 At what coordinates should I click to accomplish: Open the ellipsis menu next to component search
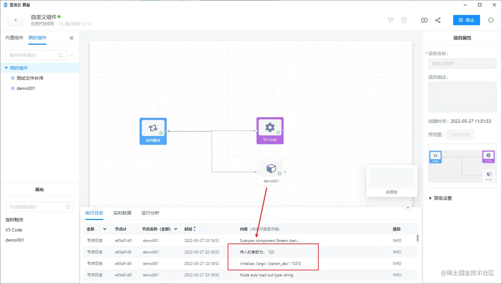pyautogui.click(x=71, y=55)
